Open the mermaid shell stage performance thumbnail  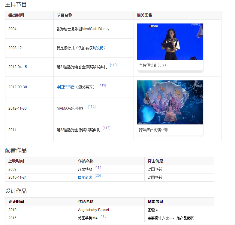pos(170,102)
